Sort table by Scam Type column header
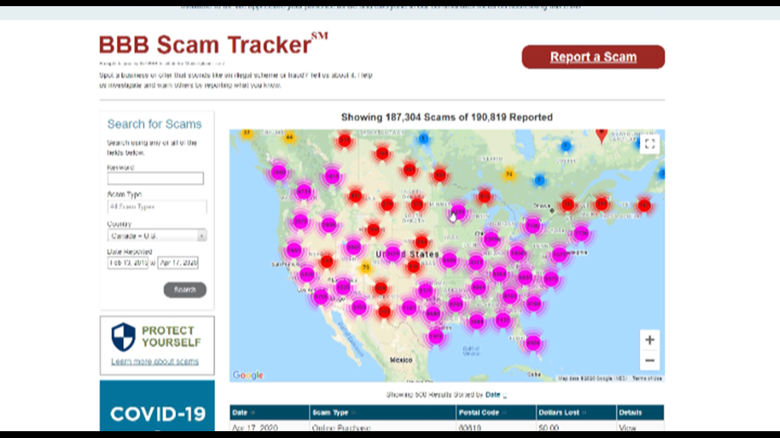780x438 pixels. [382, 412]
